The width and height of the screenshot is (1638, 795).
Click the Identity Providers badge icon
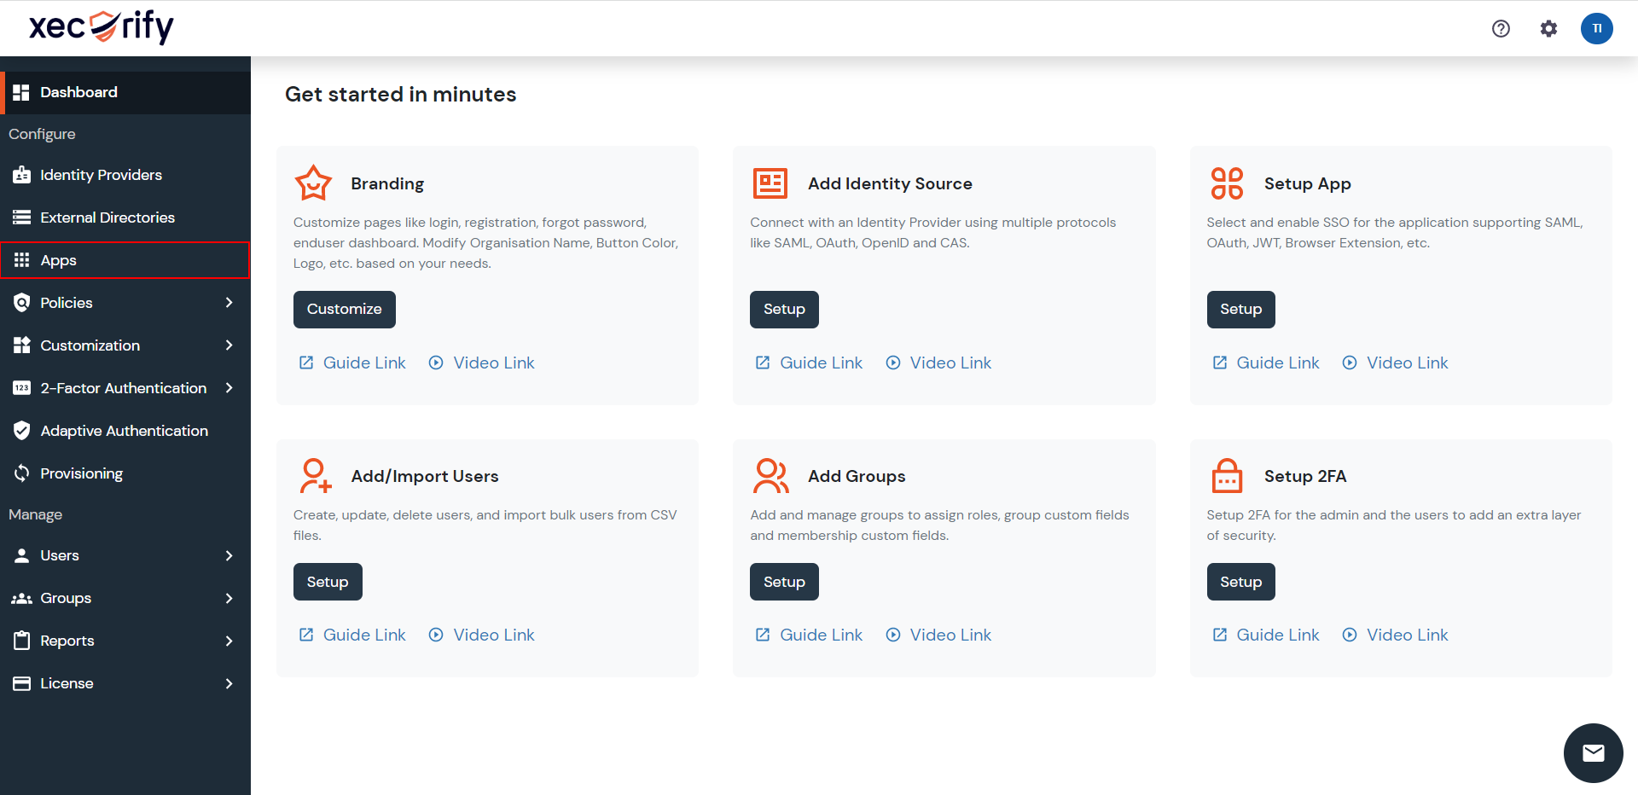pos(21,175)
